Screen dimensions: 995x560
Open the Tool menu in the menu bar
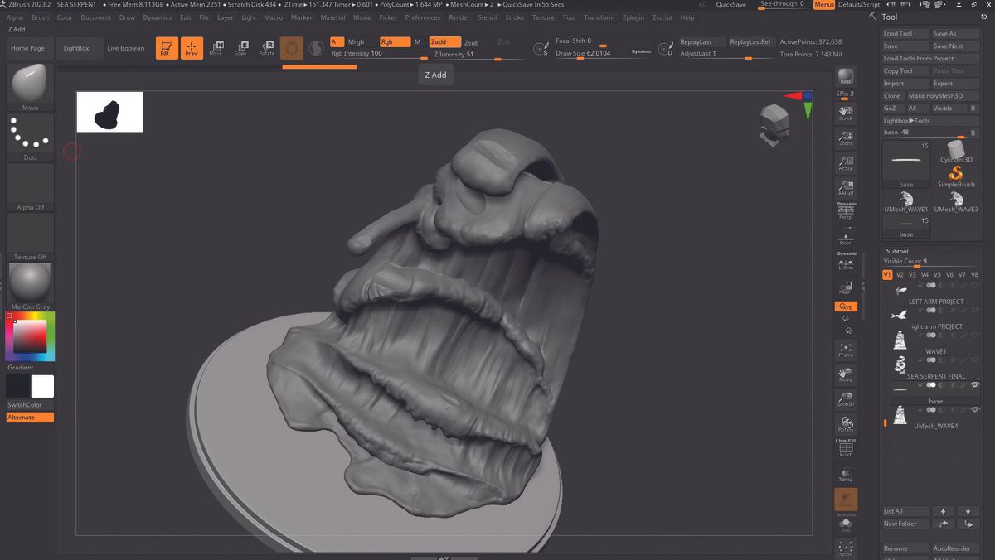coord(569,17)
